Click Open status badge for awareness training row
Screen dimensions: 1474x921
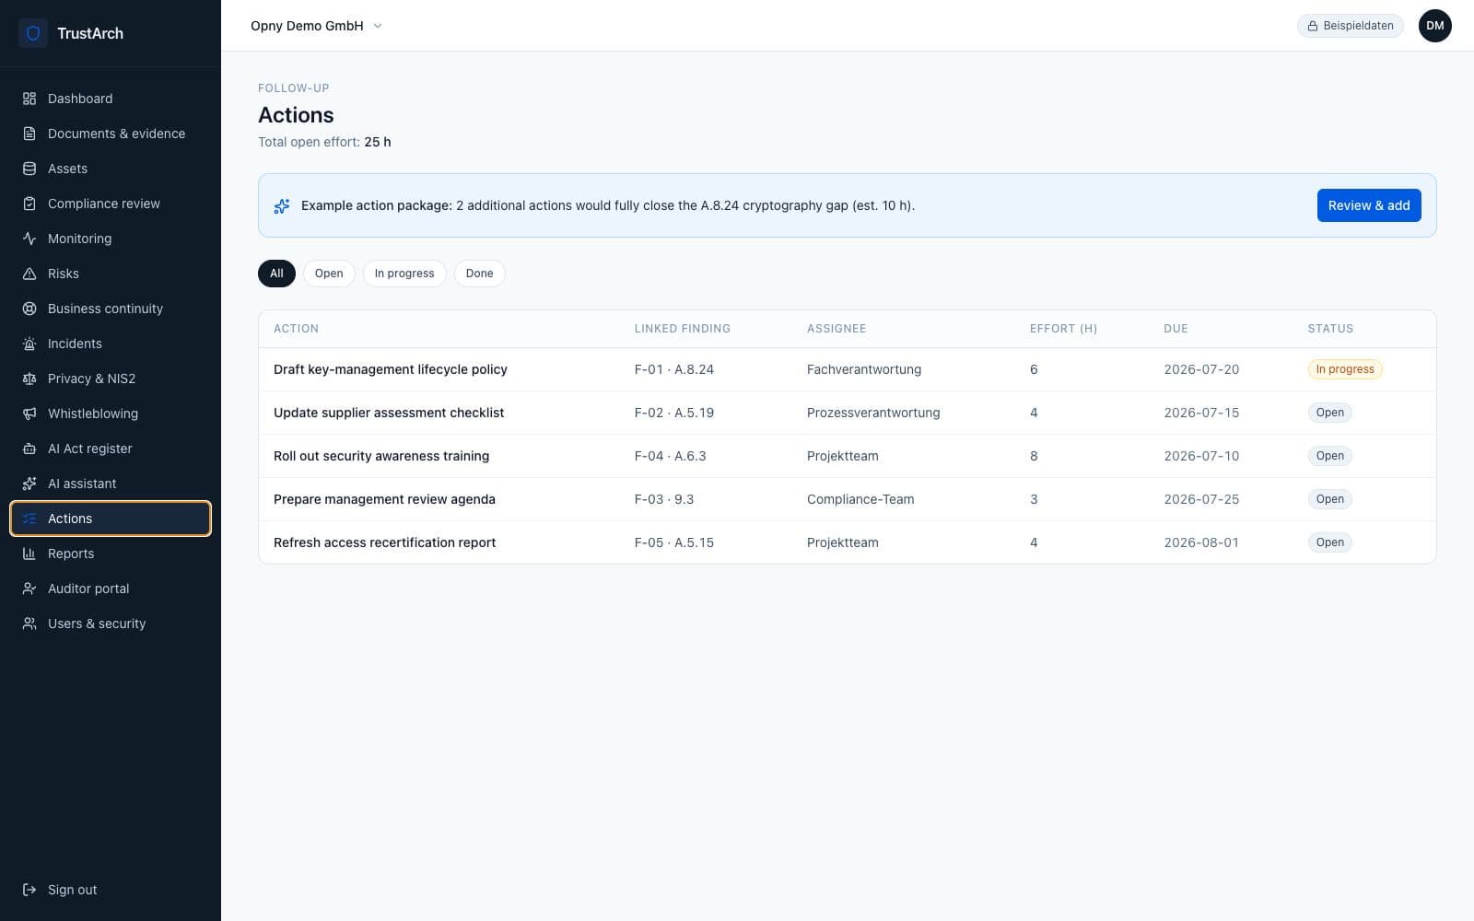(x=1329, y=456)
